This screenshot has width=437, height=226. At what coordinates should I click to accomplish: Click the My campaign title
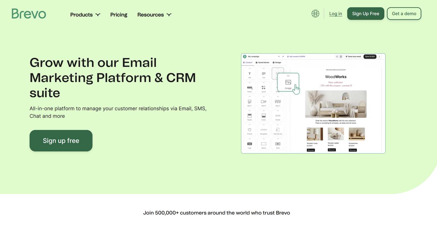(253, 57)
